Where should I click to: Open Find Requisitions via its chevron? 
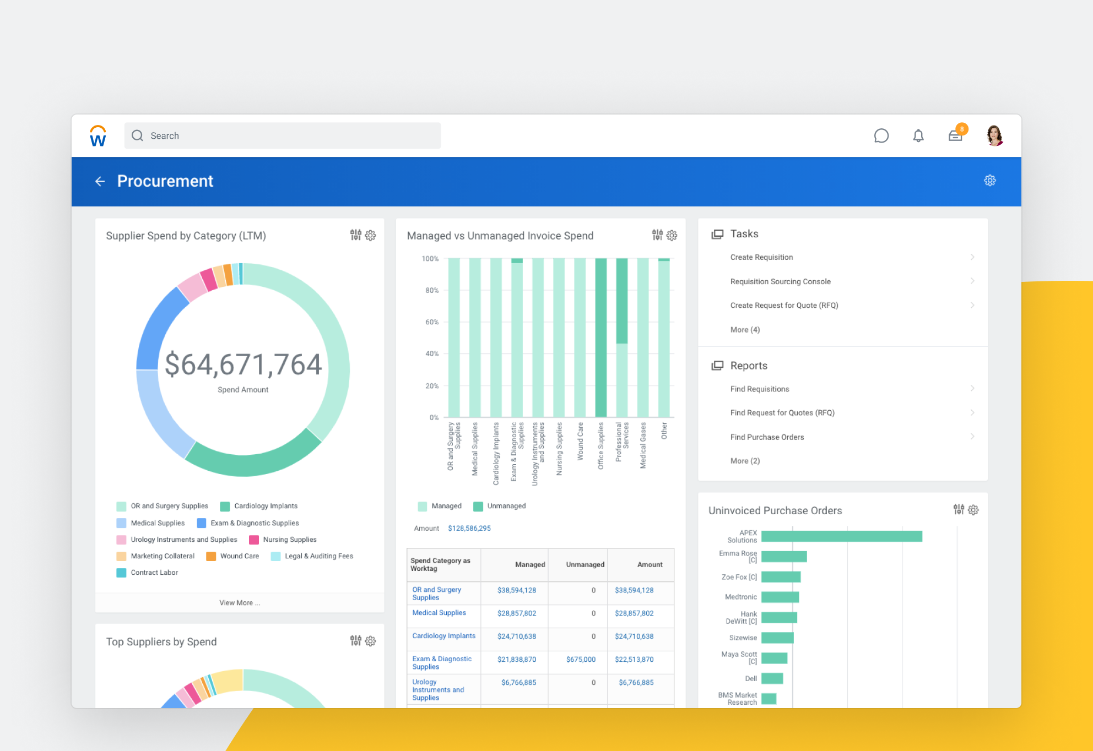tap(973, 388)
